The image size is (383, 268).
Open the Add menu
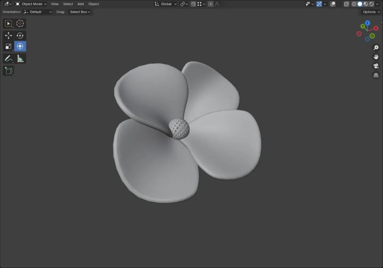[x=81, y=4]
